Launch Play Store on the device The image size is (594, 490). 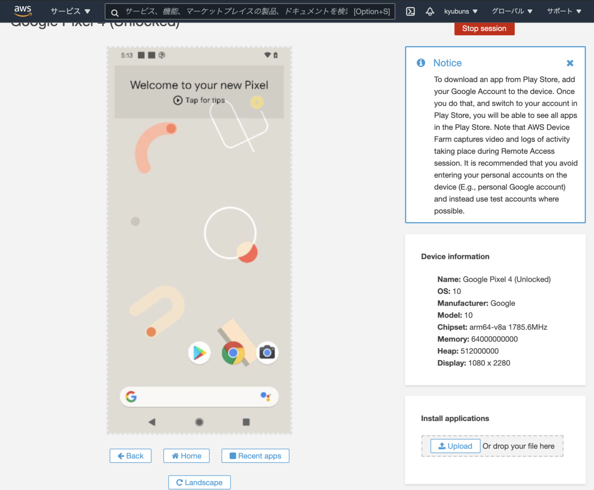click(199, 353)
